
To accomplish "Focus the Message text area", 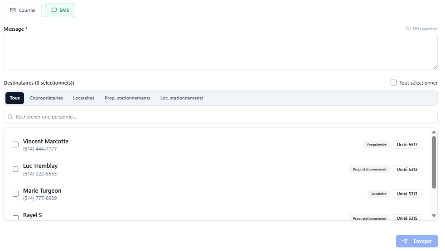I will click(221, 52).
